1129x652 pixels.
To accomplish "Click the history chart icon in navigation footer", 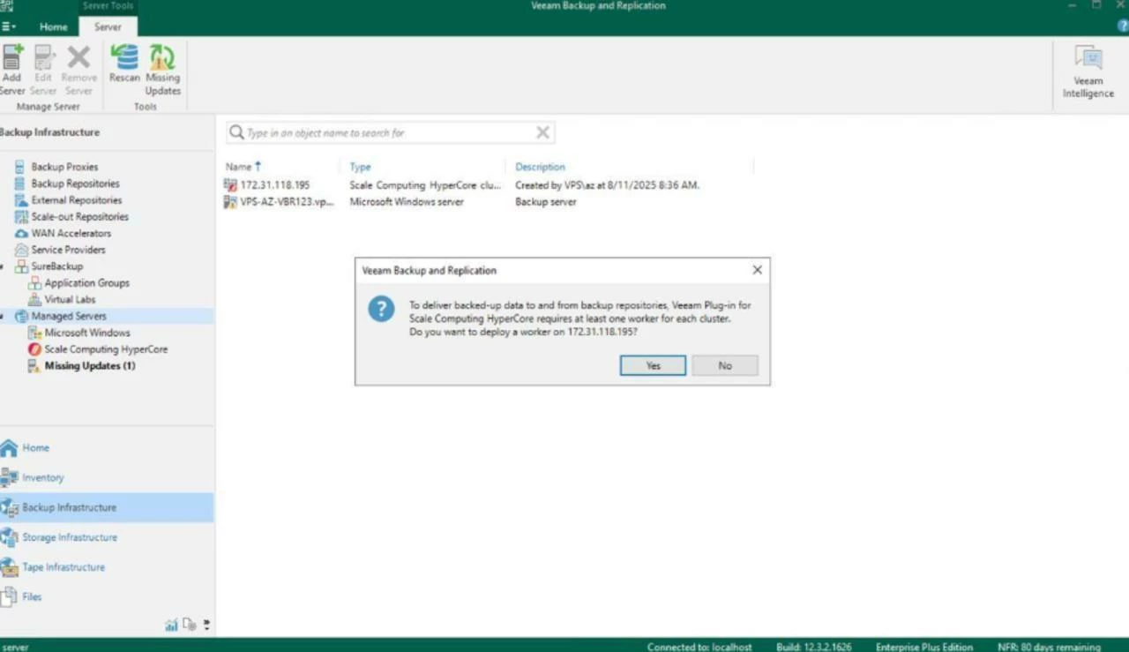I will point(171,625).
